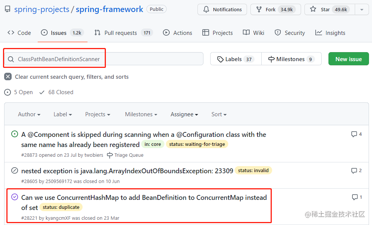Star the spring-framework repository
This screenshot has width=372, height=225.
[330, 9]
